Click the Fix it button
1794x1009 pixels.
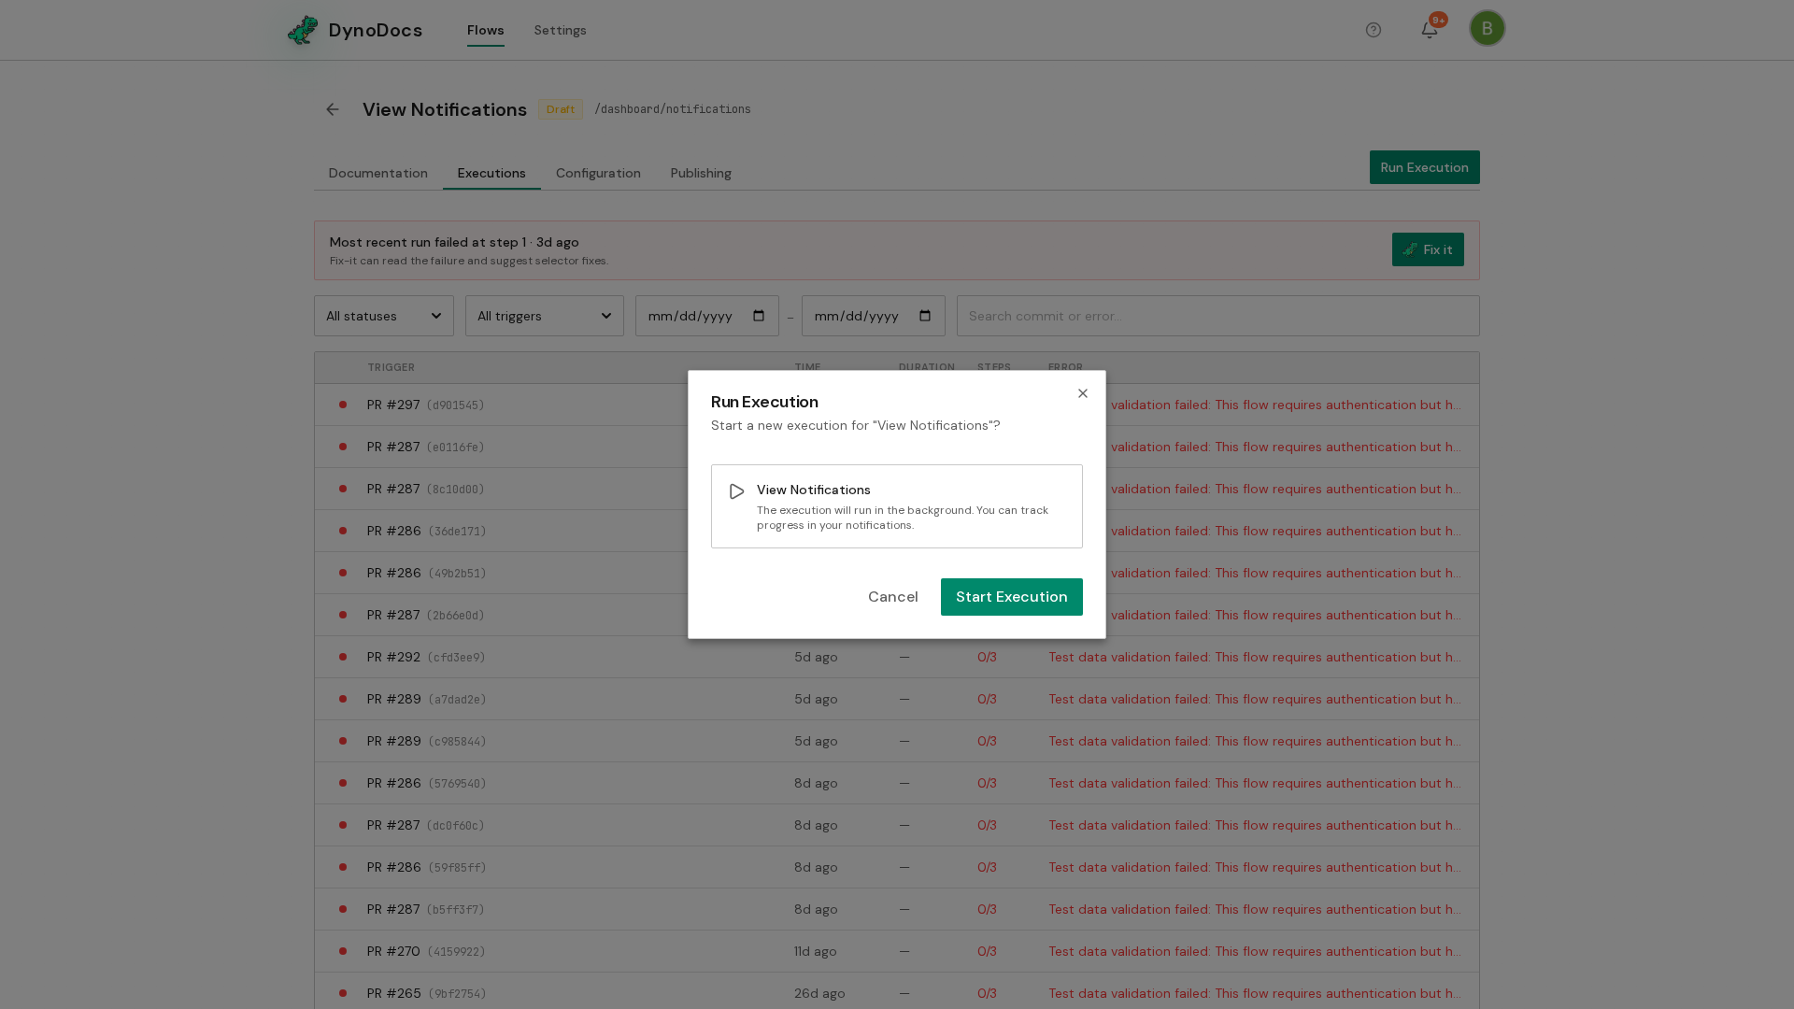click(1428, 249)
